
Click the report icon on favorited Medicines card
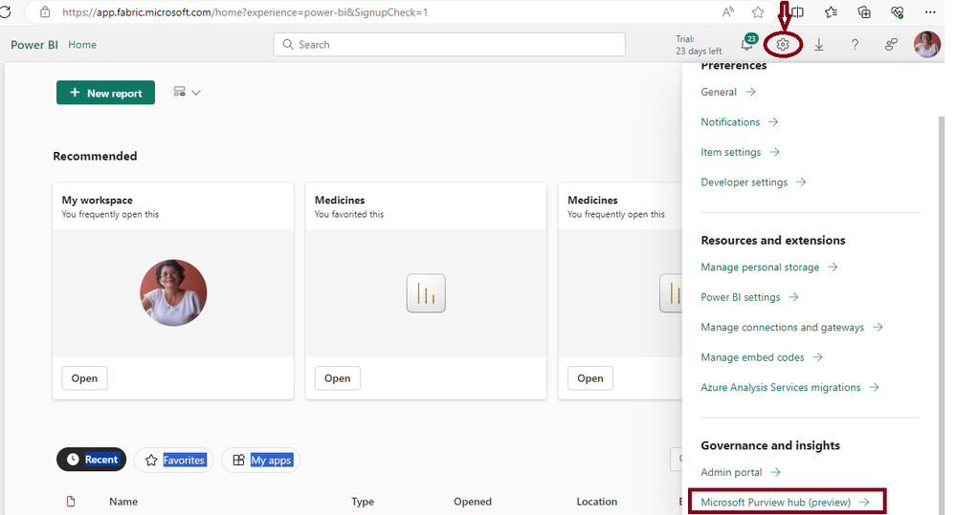(426, 292)
